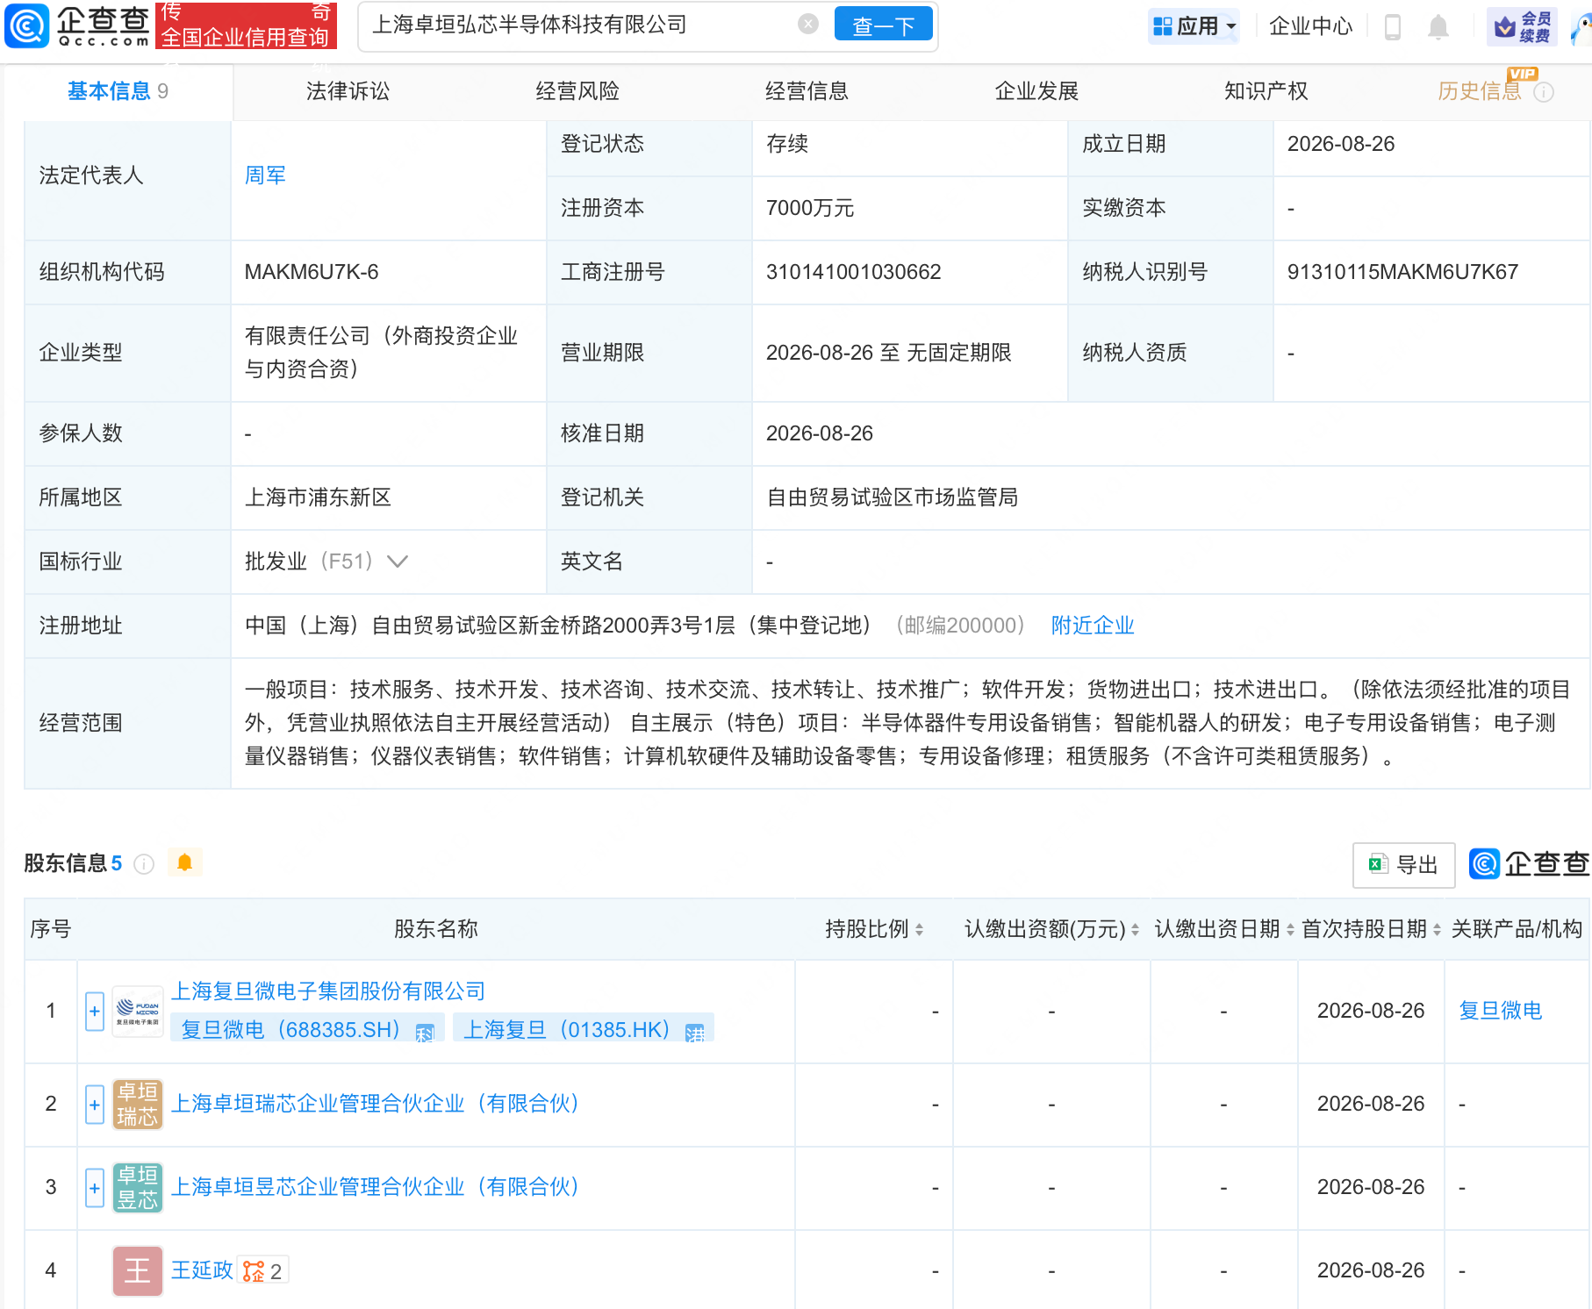
Task: Export shareholder list with 导出 button
Action: pyautogui.click(x=1404, y=865)
